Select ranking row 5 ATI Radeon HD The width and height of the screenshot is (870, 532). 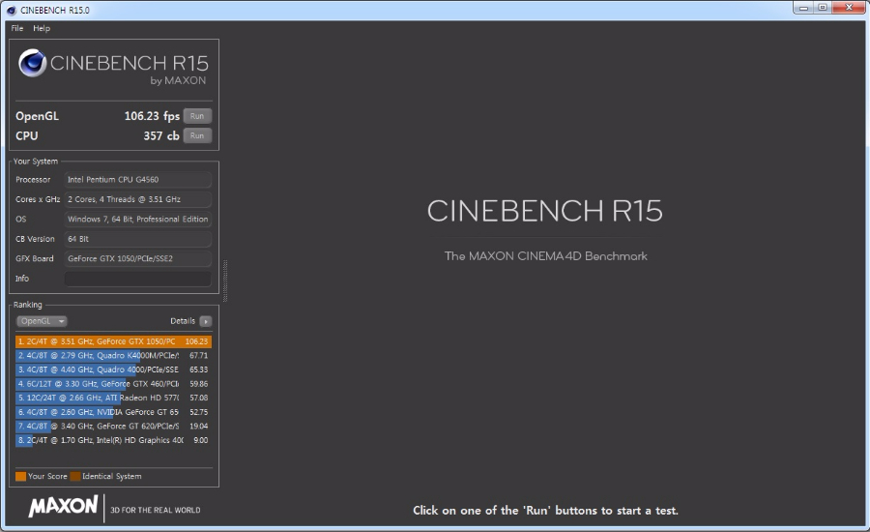[x=114, y=398]
